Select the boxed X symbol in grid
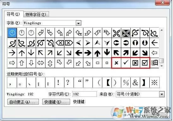This screenshot has width=173, height=121. [135, 63]
